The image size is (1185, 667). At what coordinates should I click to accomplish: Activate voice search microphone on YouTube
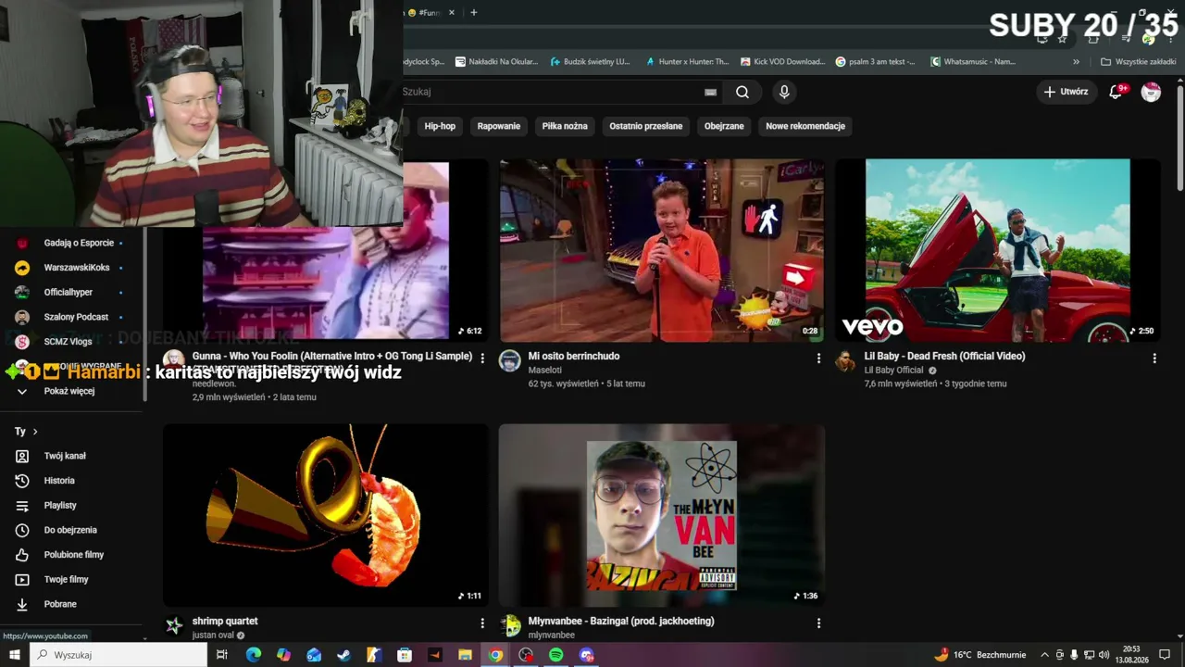(x=784, y=92)
